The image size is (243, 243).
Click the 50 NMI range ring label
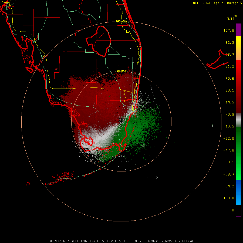tap(121, 72)
